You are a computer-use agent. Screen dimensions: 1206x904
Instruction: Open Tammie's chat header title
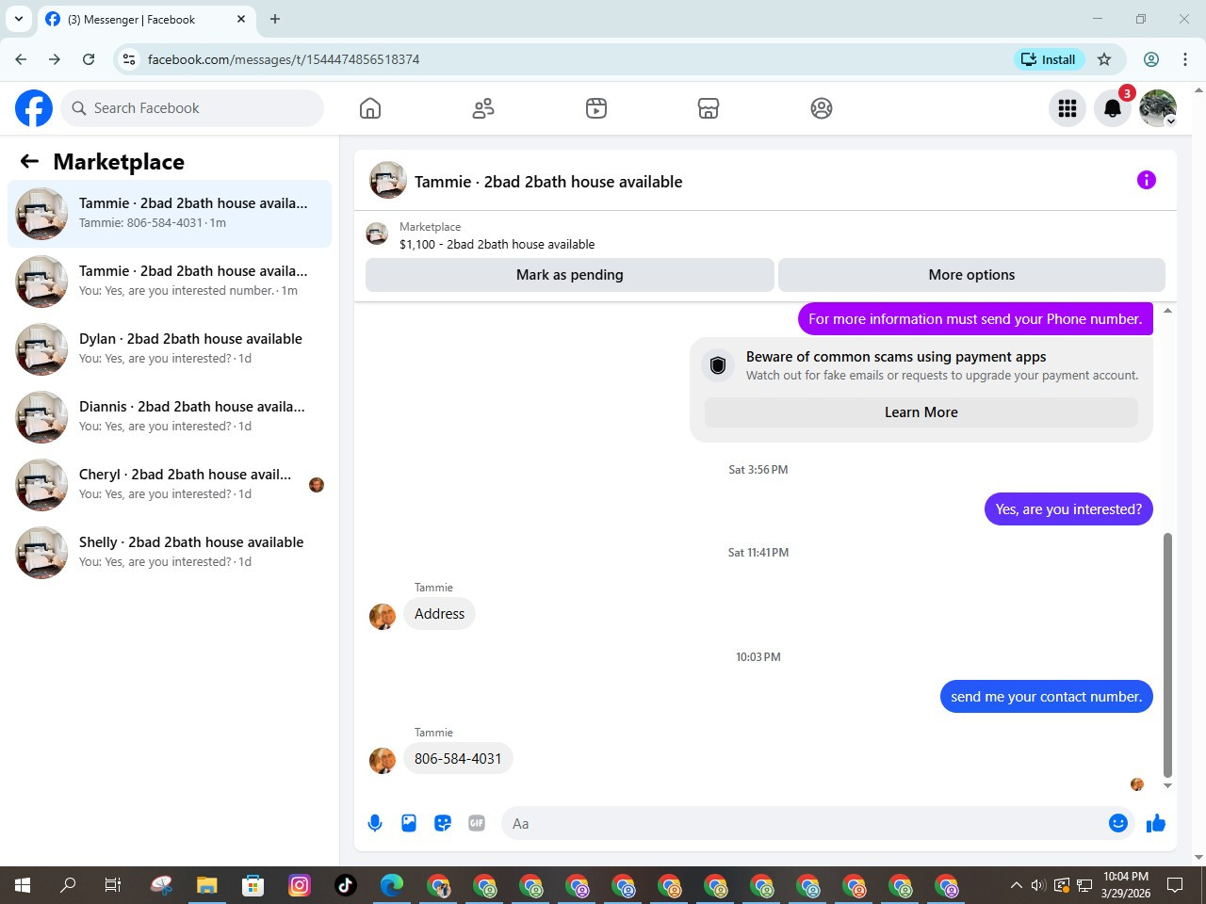click(548, 182)
